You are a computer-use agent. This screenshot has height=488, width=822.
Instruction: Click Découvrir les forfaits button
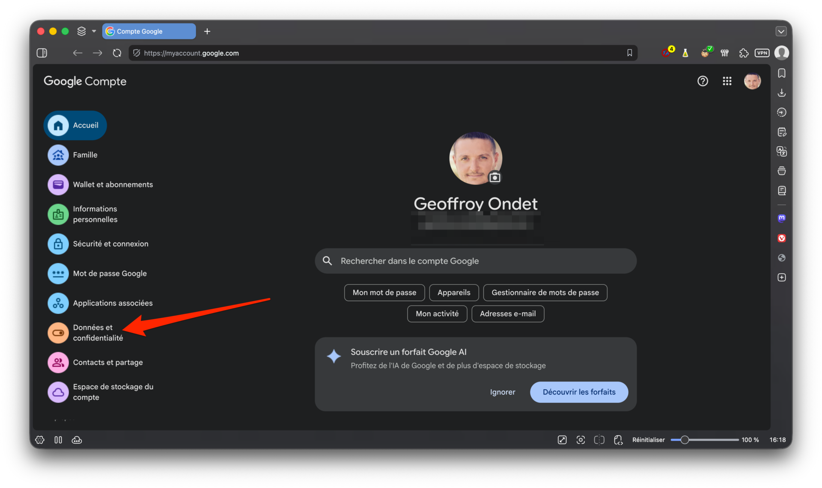579,392
